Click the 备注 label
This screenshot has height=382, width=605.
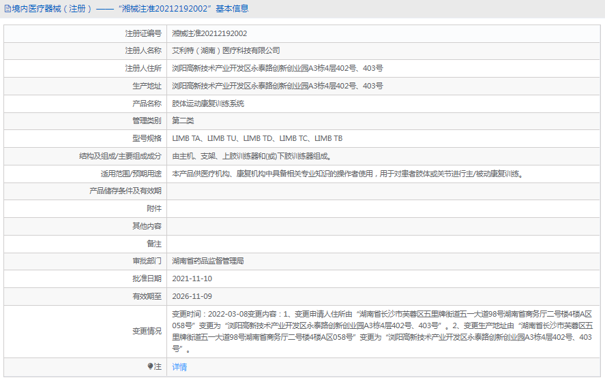[154, 244]
